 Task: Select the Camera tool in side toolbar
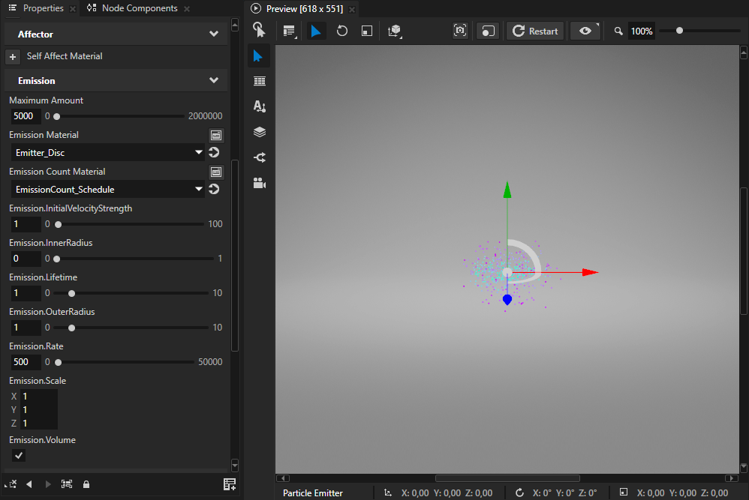tap(260, 183)
